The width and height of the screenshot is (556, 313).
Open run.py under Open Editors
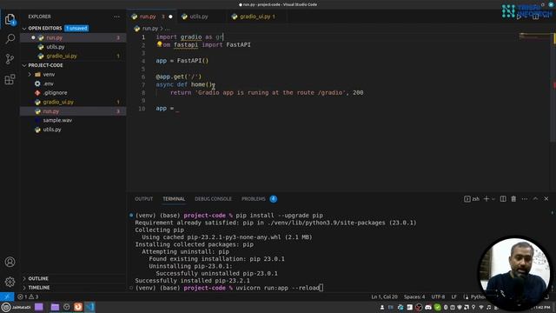pos(54,37)
